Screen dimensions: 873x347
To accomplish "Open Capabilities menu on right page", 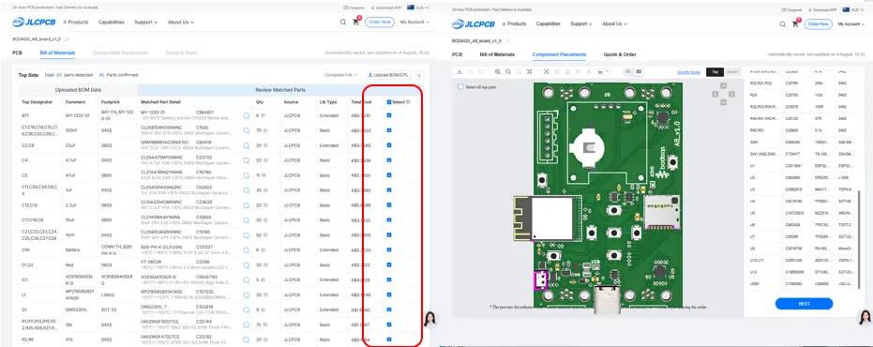I will pos(549,24).
